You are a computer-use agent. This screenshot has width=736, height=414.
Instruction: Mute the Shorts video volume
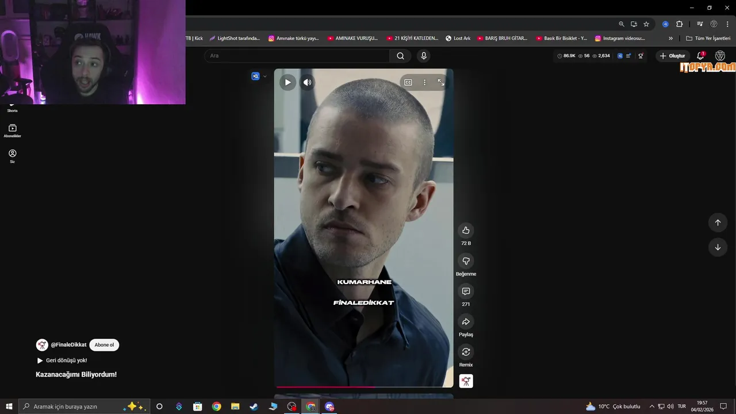308,82
